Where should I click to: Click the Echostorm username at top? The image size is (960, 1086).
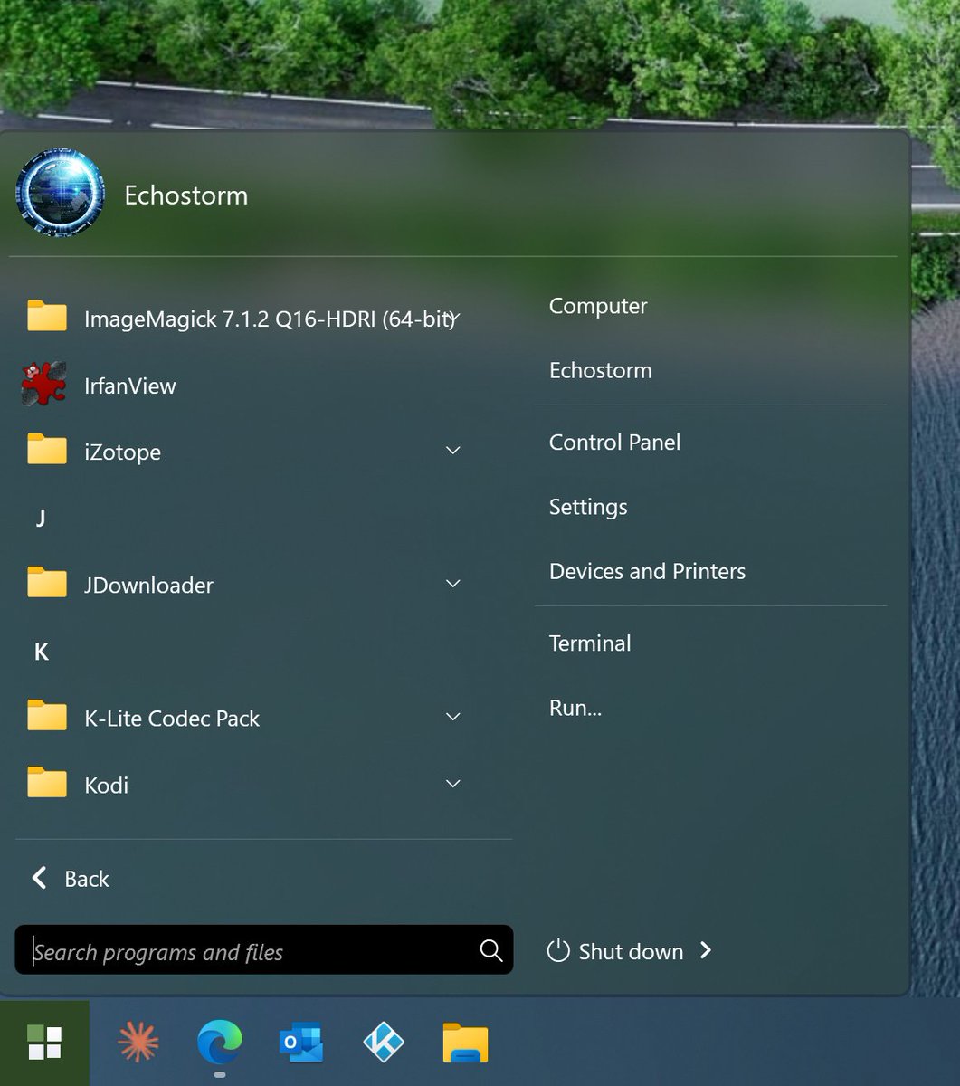[185, 195]
